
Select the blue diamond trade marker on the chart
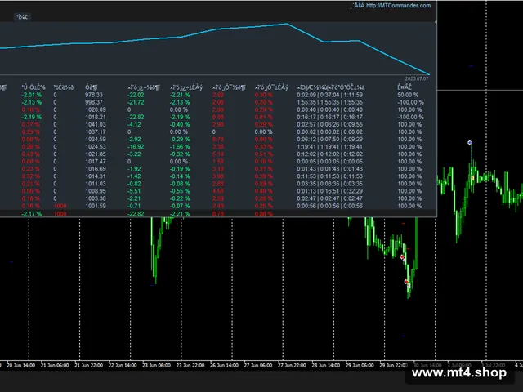tap(470, 143)
